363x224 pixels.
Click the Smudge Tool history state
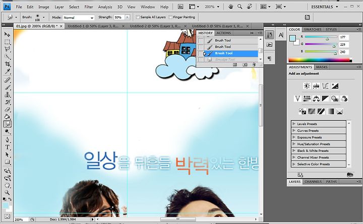(x=231, y=59)
